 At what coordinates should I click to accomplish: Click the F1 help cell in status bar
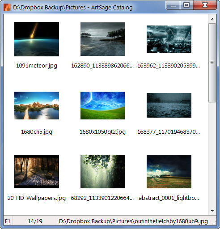[x=8, y=221]
